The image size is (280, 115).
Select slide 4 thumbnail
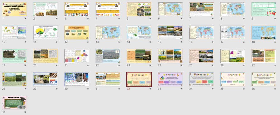pyautogui.click(x=108, y=9)
